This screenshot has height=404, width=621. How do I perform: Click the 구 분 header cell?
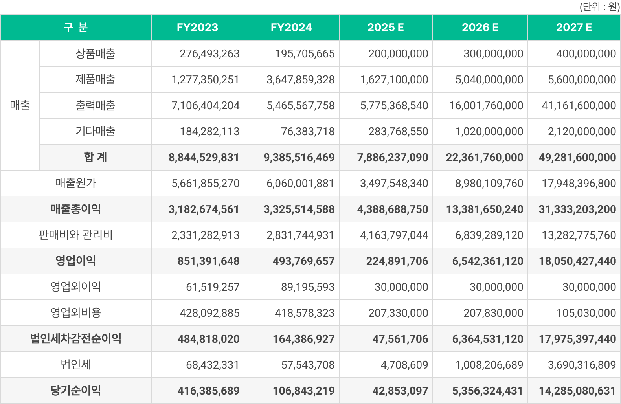click(x=76, y=28)
